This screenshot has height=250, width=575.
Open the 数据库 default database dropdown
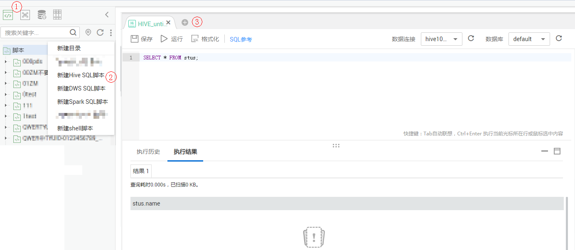tap(529, 39)
